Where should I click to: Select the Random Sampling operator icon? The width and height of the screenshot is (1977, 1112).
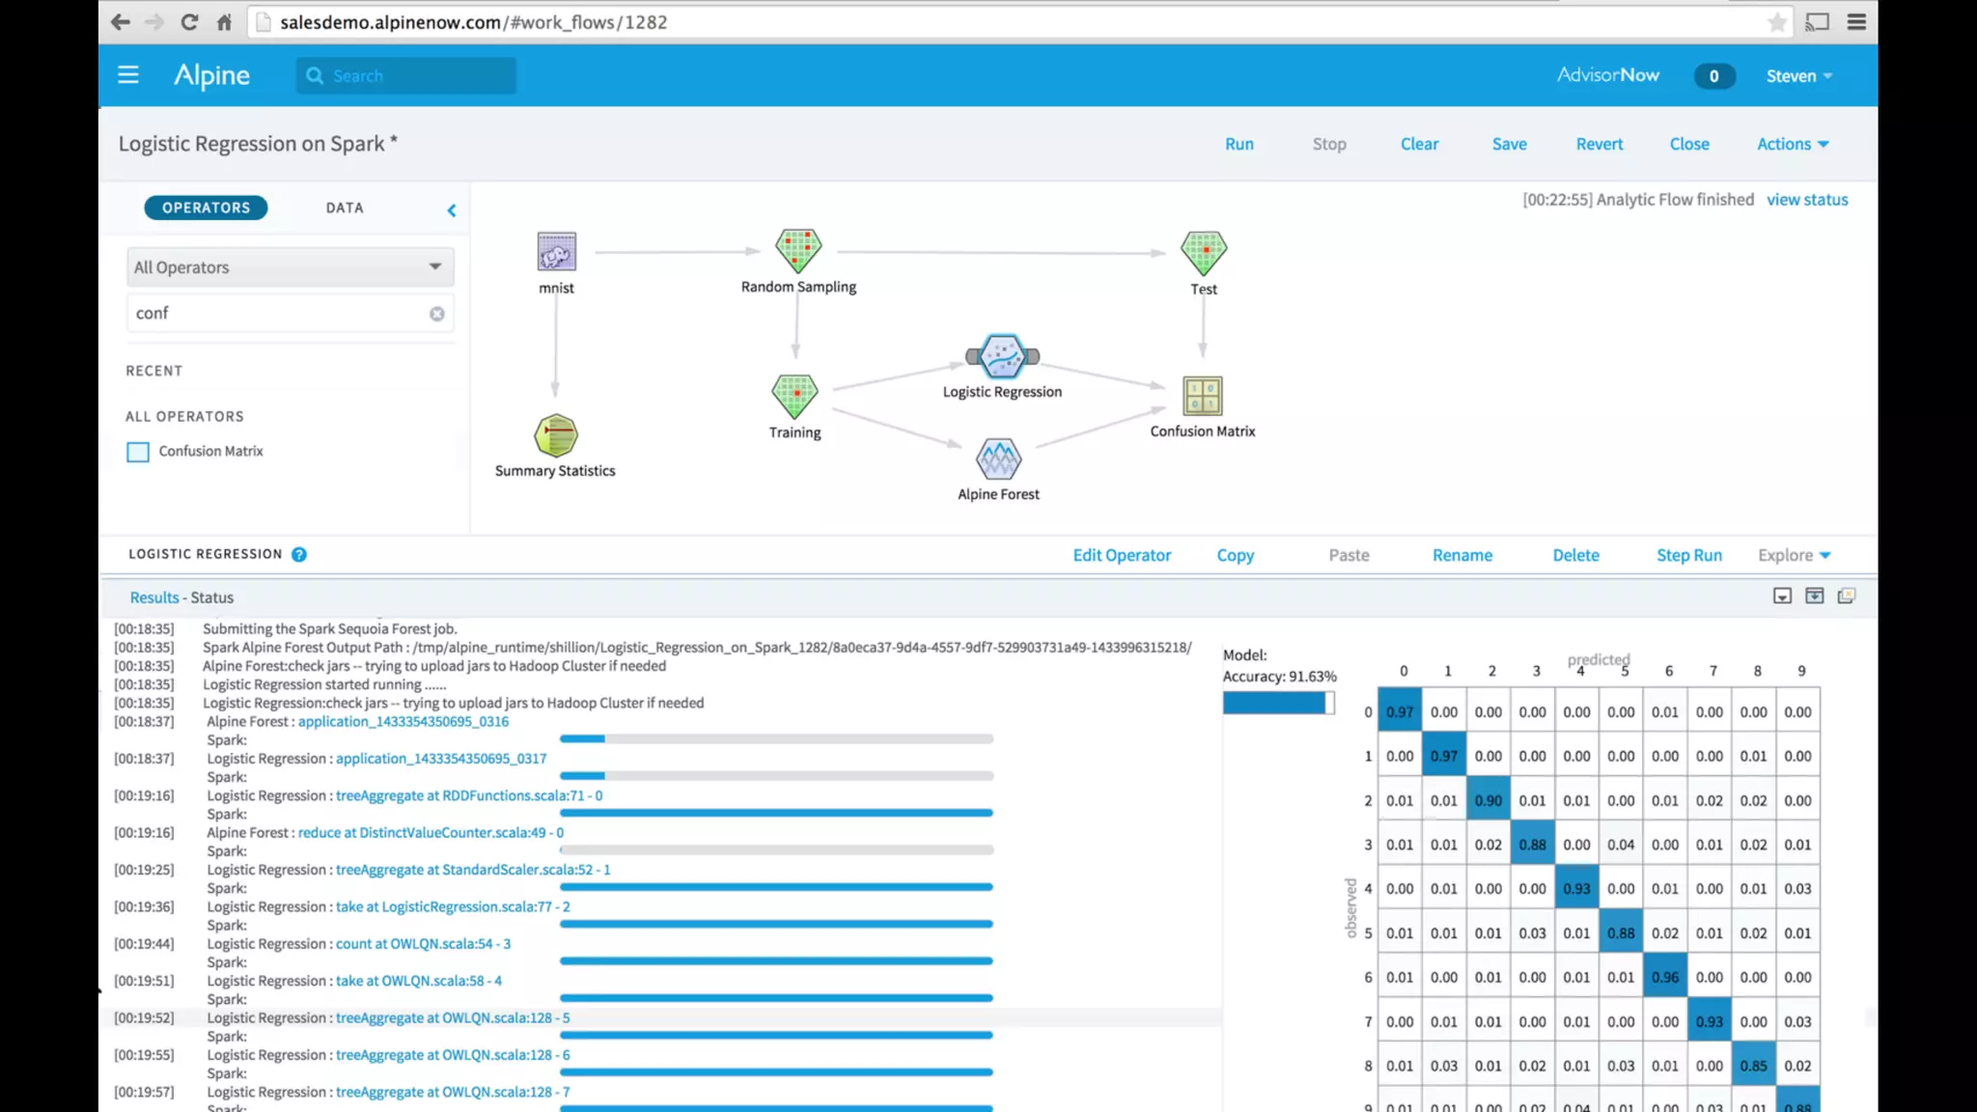(x=798, y=251)
